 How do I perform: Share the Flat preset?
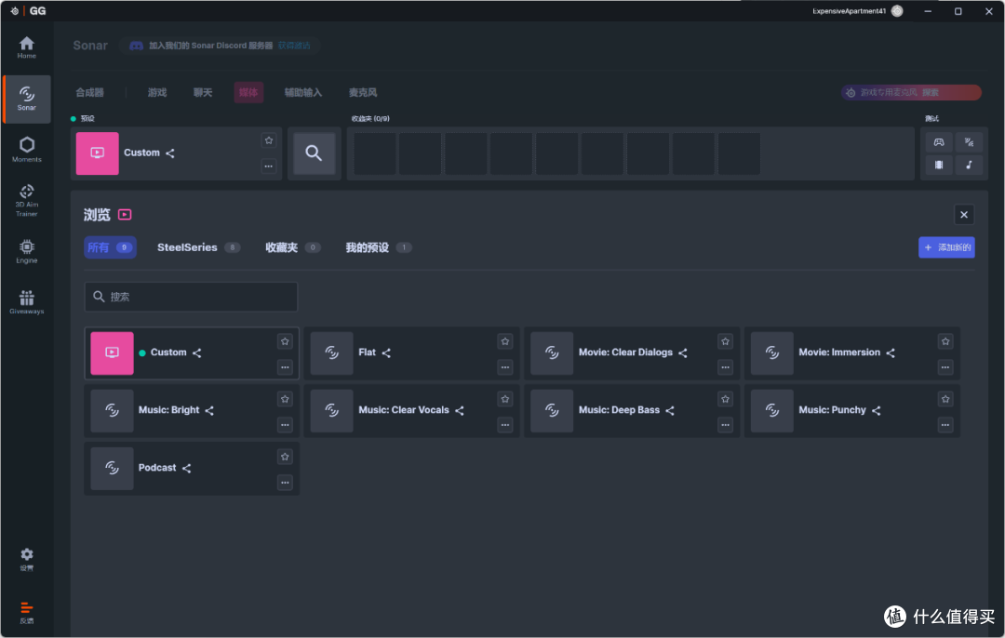click(x=386, y=353)
